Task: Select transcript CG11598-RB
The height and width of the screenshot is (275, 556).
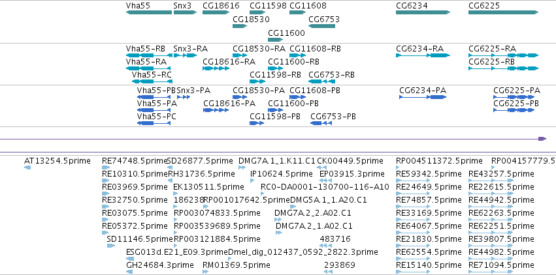Action: click(x=275, y=74)
